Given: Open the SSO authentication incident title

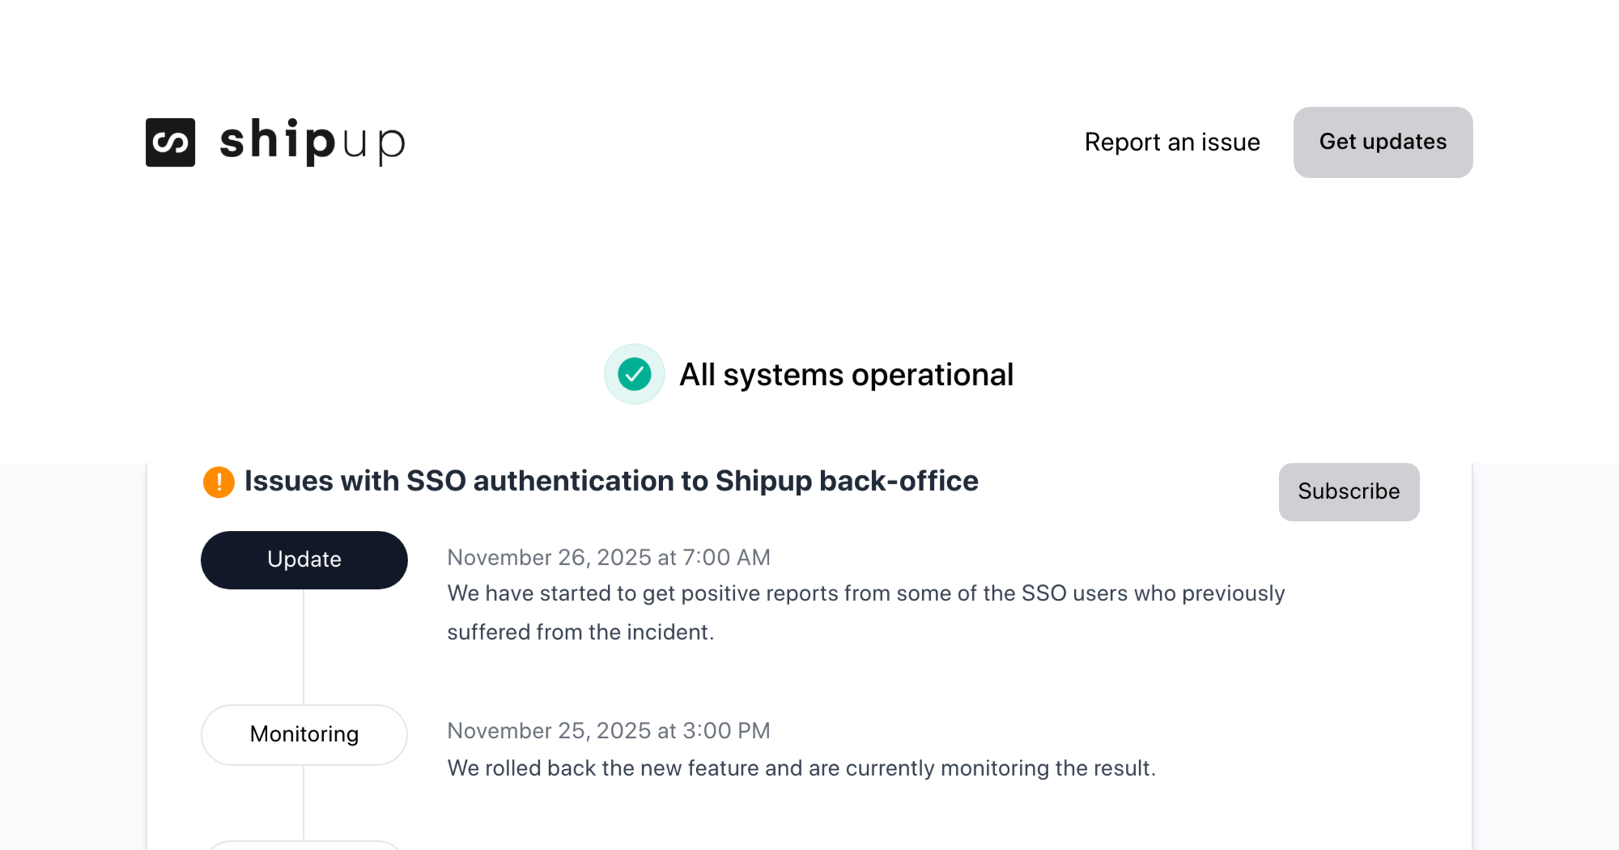Looking at the screenshot, I should pyautogui.click(x=610, y=481).
